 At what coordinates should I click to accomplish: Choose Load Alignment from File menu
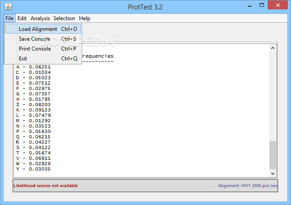pyautogui.click(x=43, y=29)
